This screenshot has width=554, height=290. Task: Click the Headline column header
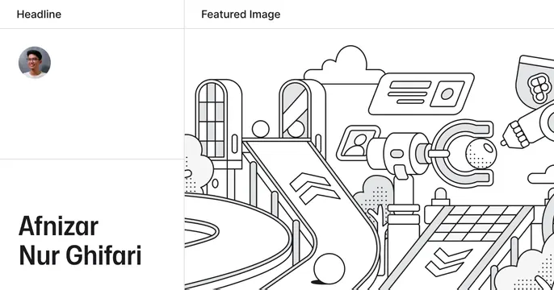(39, 14)
